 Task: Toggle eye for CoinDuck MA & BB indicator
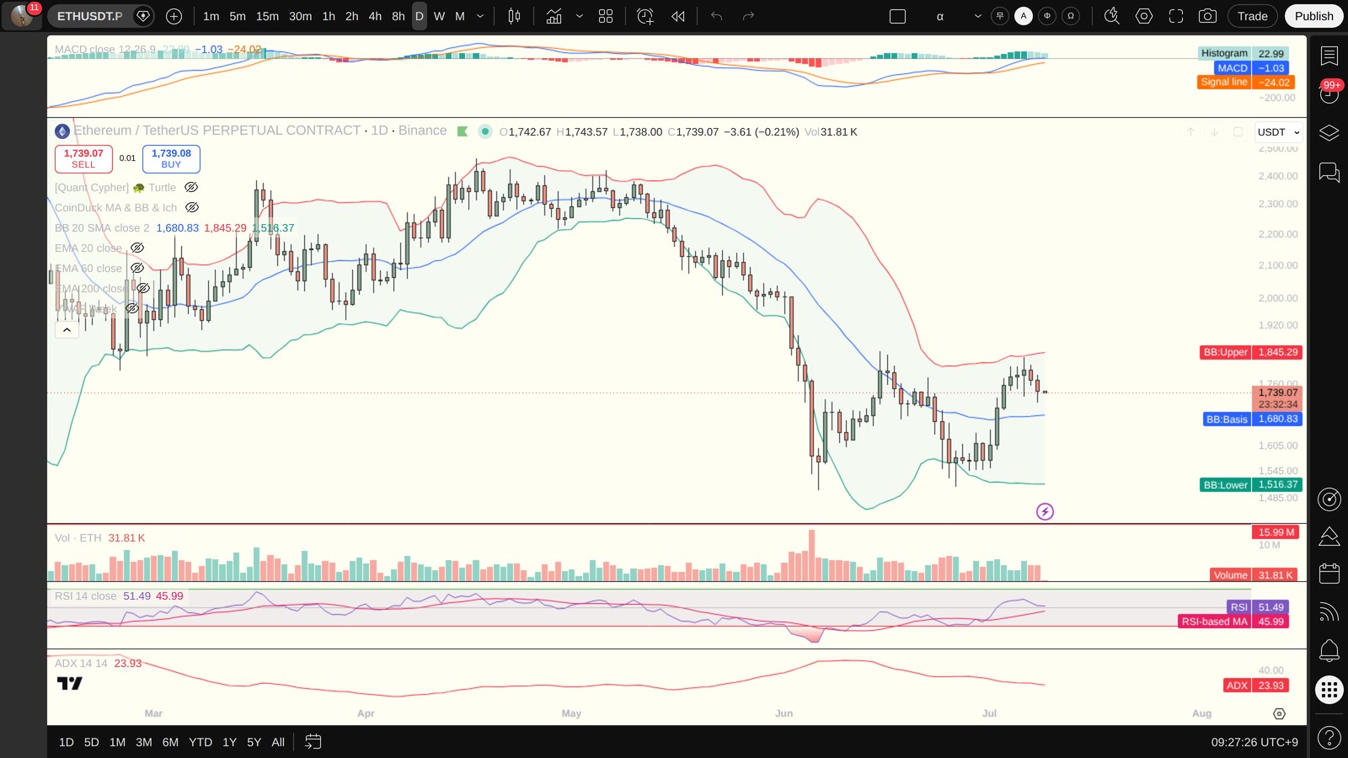(x=192, y=207)
